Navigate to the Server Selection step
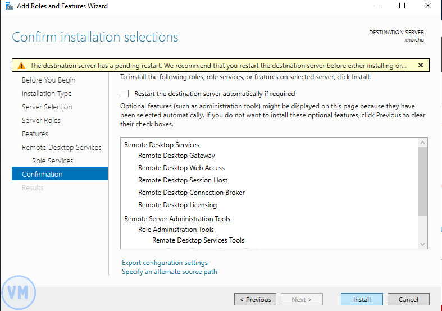Viewport: 442px width, 311px height. [x=47, y=107]
